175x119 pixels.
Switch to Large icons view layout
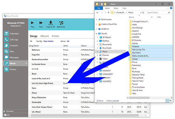pyautogui.click(x=171, y=101)
